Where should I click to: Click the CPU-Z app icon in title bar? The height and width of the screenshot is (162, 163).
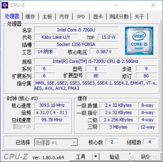pos(5,5)
